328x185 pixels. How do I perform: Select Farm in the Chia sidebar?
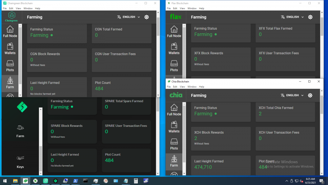coord(174,161)
